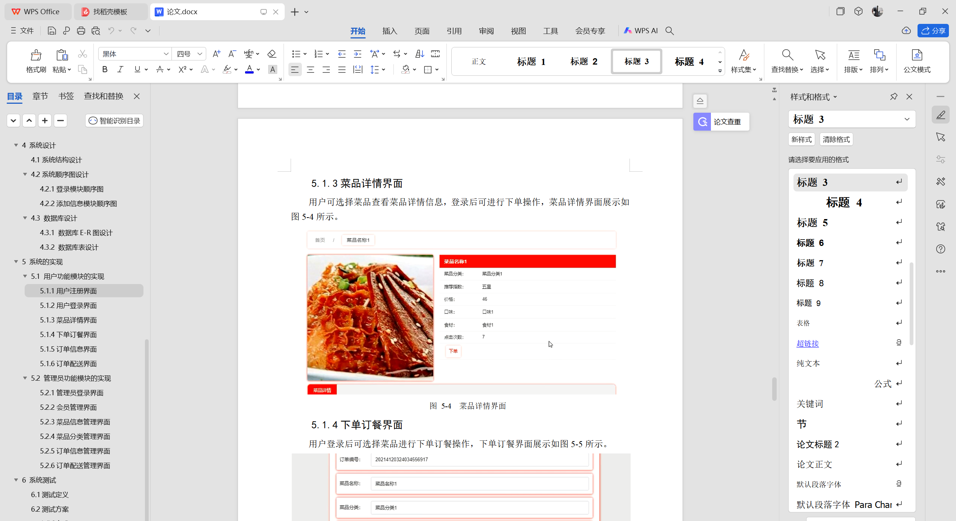Click the clear formatting eraser icon
This screenshot has width=956, height=521.
pyautogui.click(x=272, y=54)
